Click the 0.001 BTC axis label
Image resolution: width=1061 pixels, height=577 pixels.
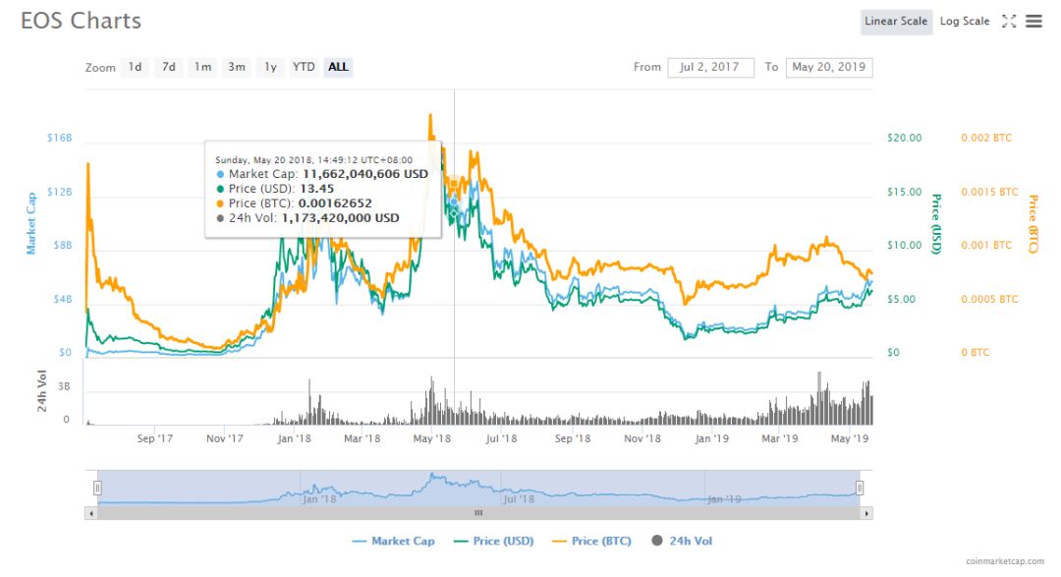point(986,245)
